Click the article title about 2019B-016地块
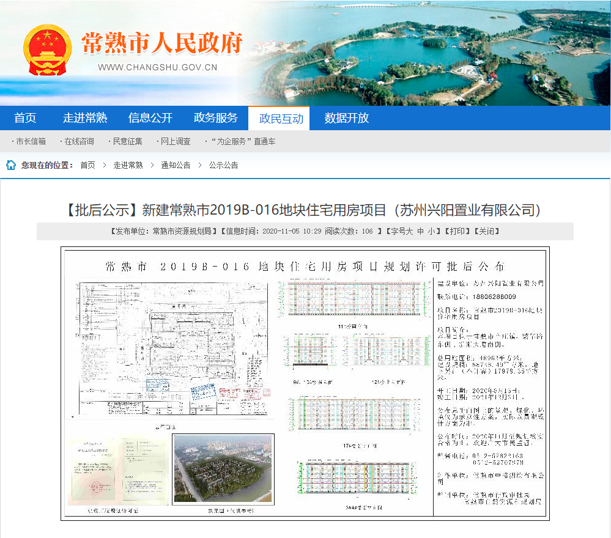This screenshot has width=611, height=538. [305, 210]
